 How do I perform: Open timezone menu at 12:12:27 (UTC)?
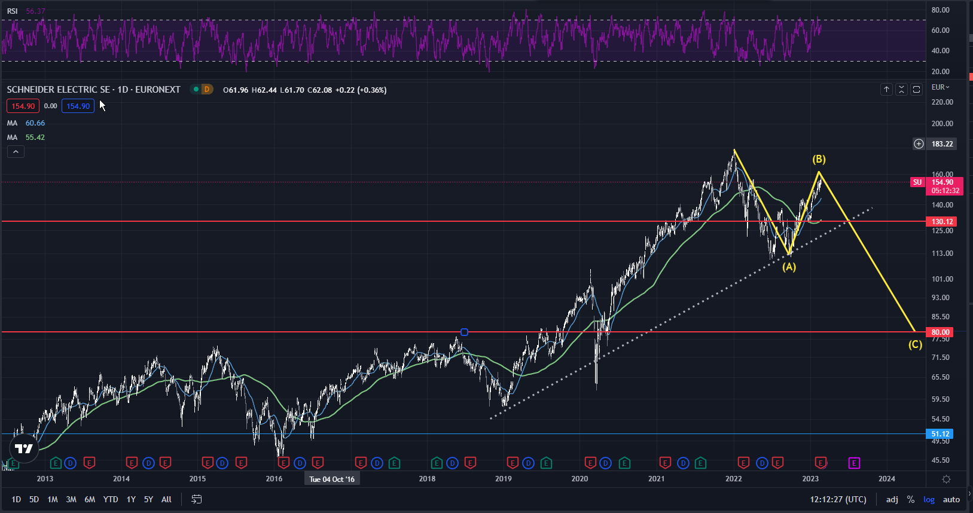point(838,499)
